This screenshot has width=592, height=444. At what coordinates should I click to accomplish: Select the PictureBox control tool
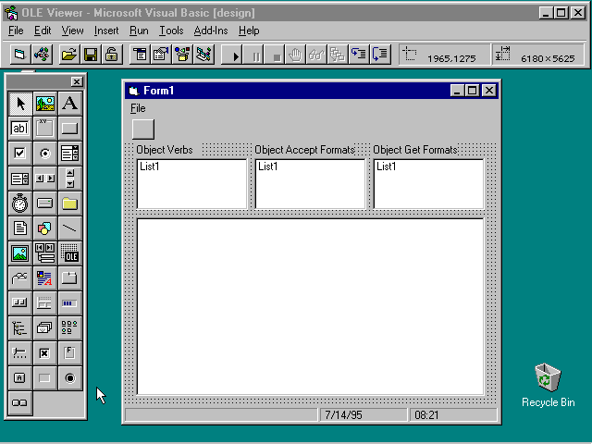pos(44,104)
